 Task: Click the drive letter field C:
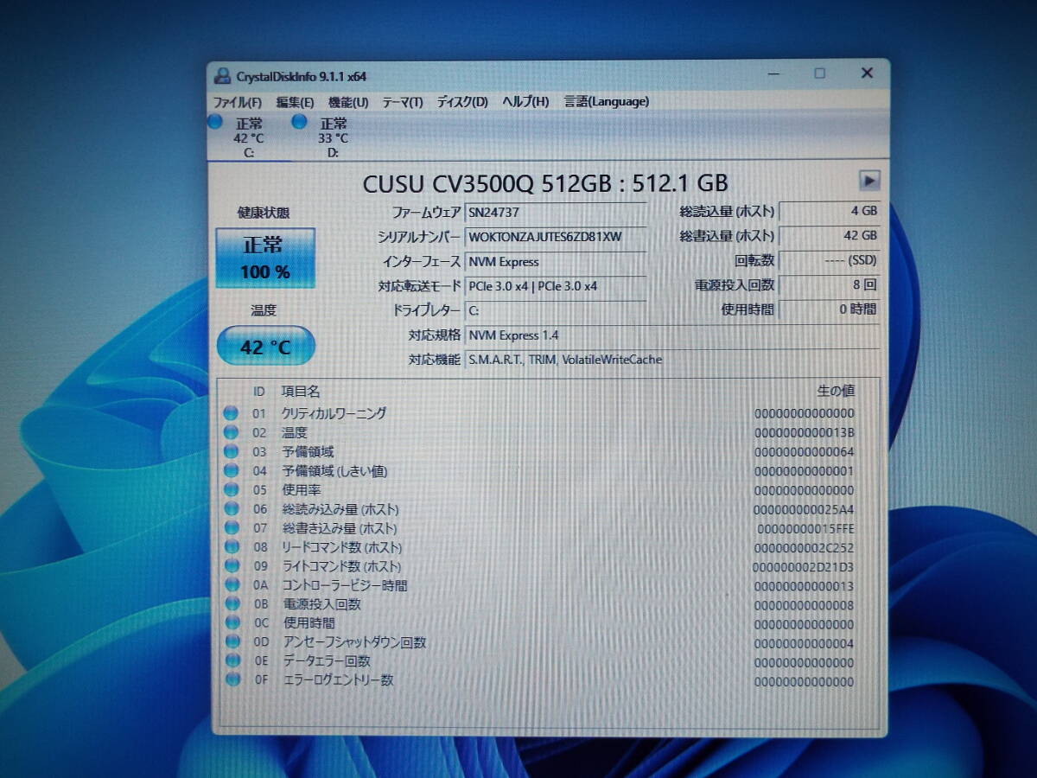pos(556,309)
